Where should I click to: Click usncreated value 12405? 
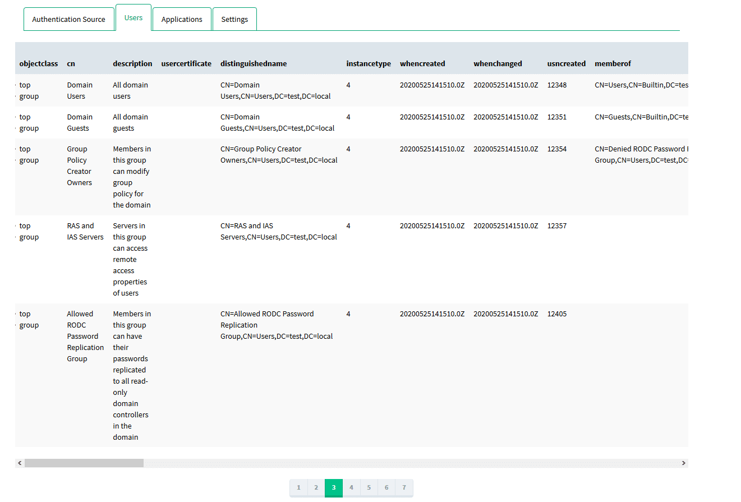point(557,314)
